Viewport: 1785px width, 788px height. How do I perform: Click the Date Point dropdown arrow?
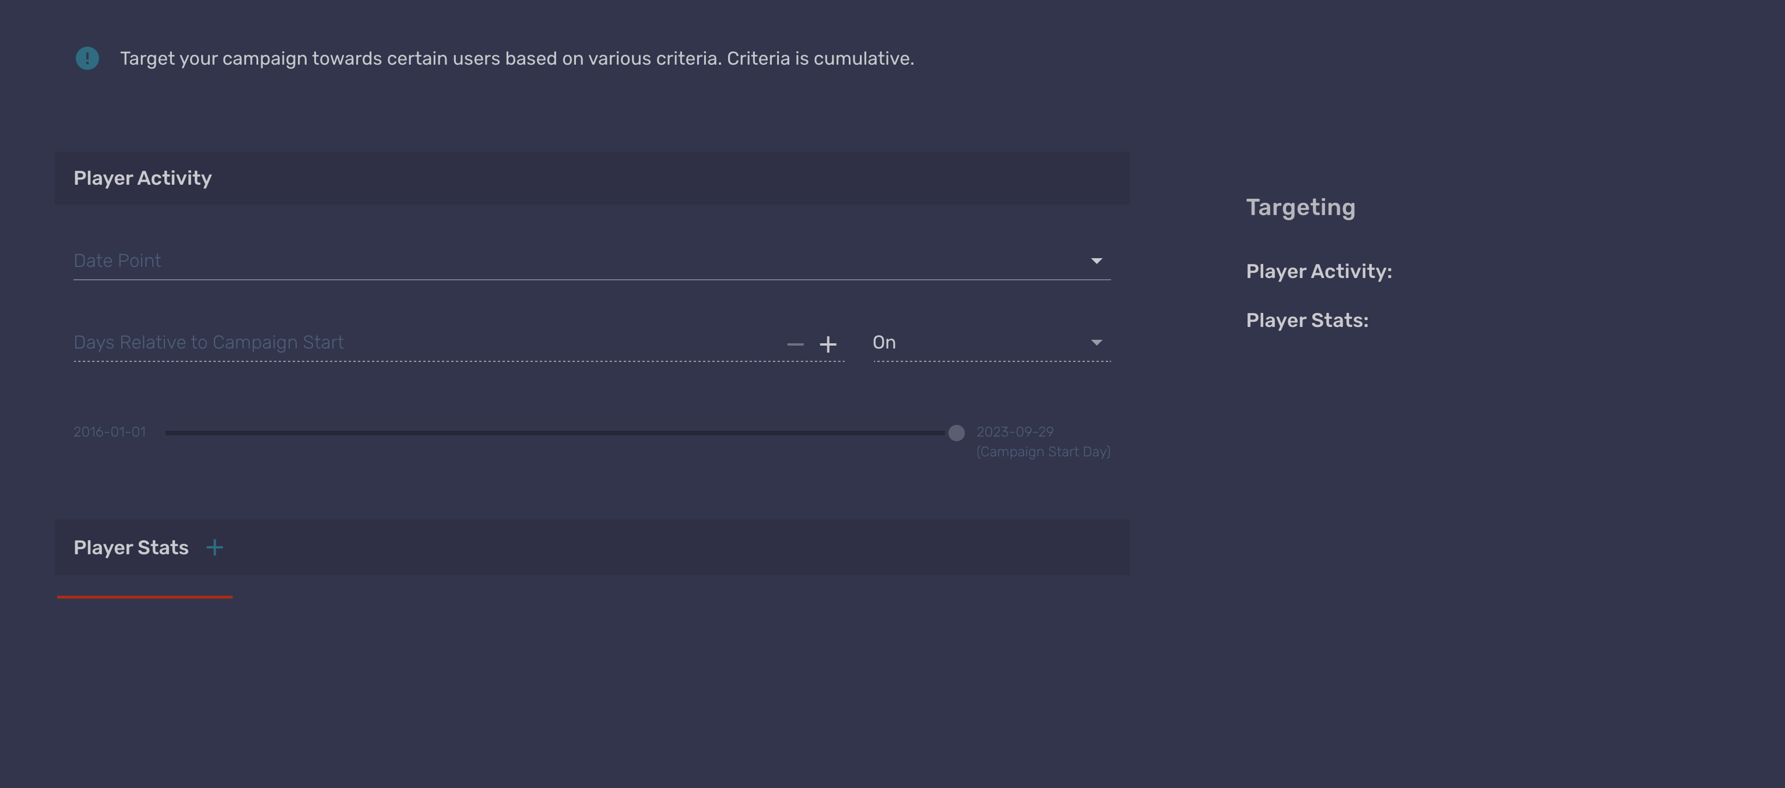click(x=1096, y=261)
